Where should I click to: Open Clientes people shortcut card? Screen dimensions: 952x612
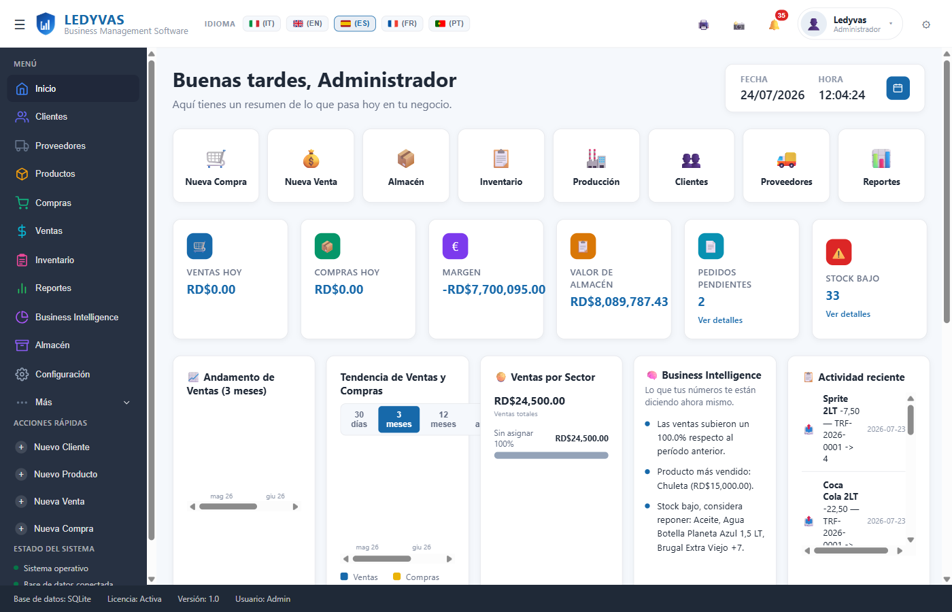tap(692, 166)
